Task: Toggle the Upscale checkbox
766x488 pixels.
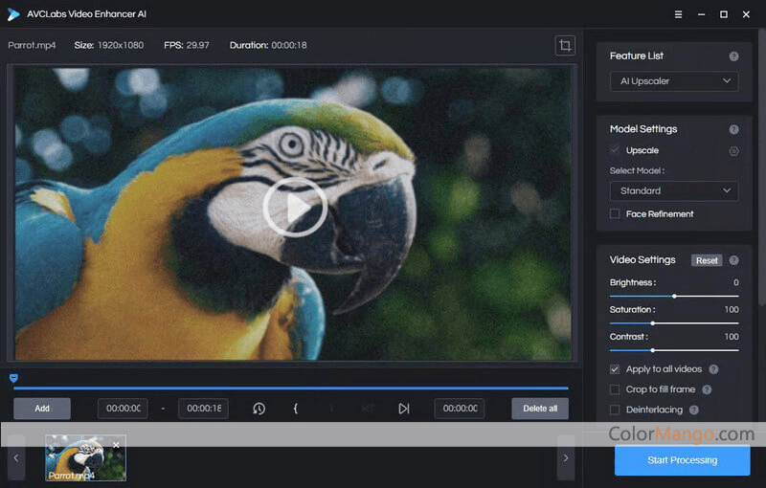Action: pos(615,150)
